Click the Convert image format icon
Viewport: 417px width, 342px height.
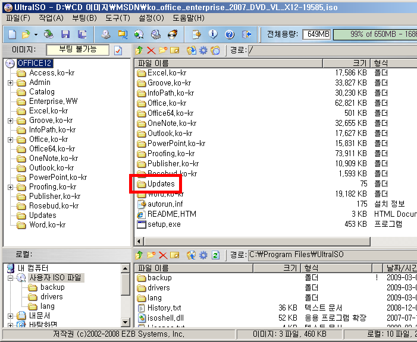tap(123, 34)
